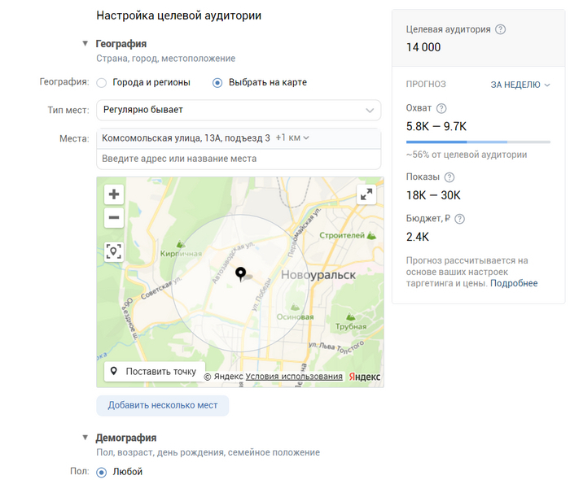Open the Тип мест dropdown

tap(239, 110)
